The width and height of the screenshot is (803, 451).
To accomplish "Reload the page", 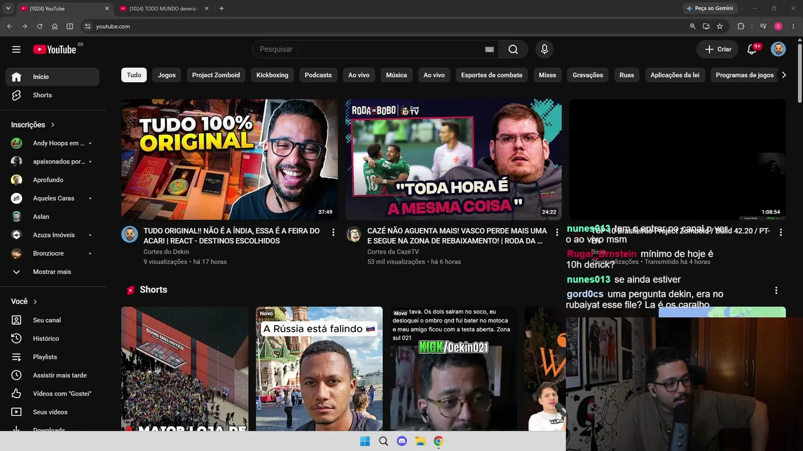I will (40, 26).
